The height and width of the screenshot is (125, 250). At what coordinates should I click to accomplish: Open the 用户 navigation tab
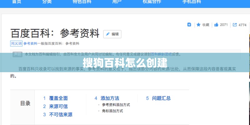(x=117, y=2)
